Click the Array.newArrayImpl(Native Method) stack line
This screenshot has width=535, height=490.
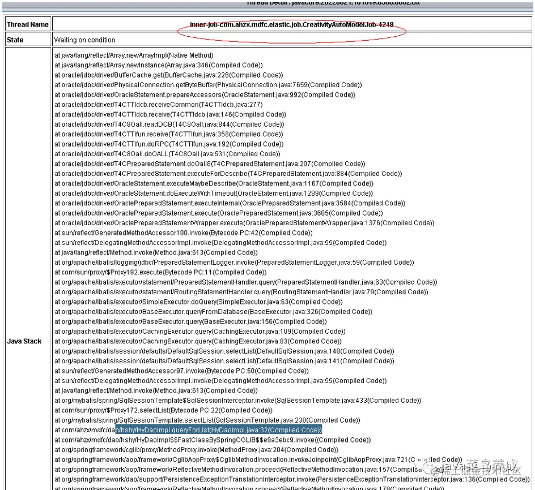(134, 55)
